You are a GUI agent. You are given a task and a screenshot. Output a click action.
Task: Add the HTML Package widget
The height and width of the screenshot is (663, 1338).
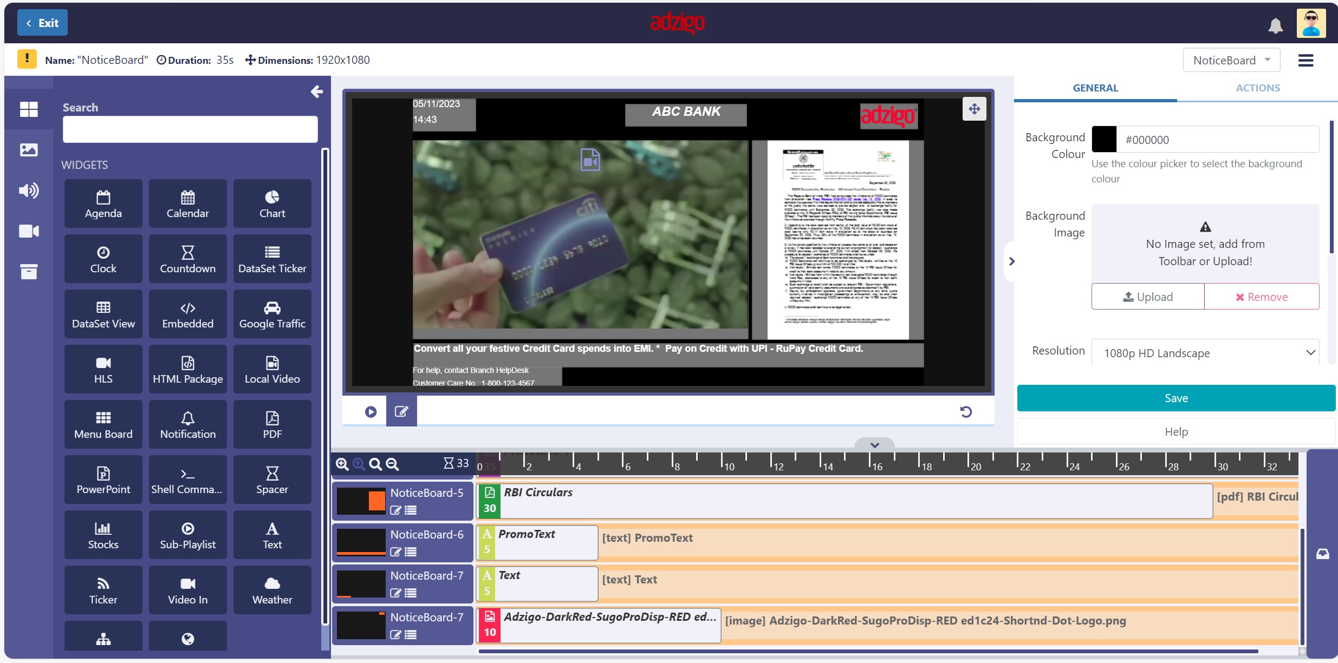tap(187, 369)
